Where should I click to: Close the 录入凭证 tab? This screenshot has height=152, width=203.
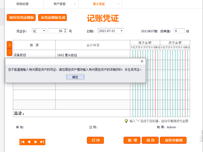click(118, 4)
